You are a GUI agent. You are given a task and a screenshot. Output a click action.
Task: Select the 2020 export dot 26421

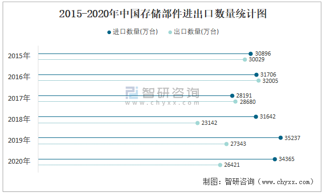pyautogui.click(x=220, y=165)
